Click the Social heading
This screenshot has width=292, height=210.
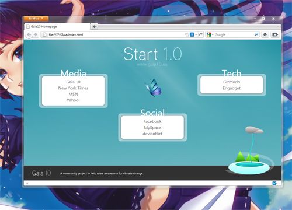(152, 113)
